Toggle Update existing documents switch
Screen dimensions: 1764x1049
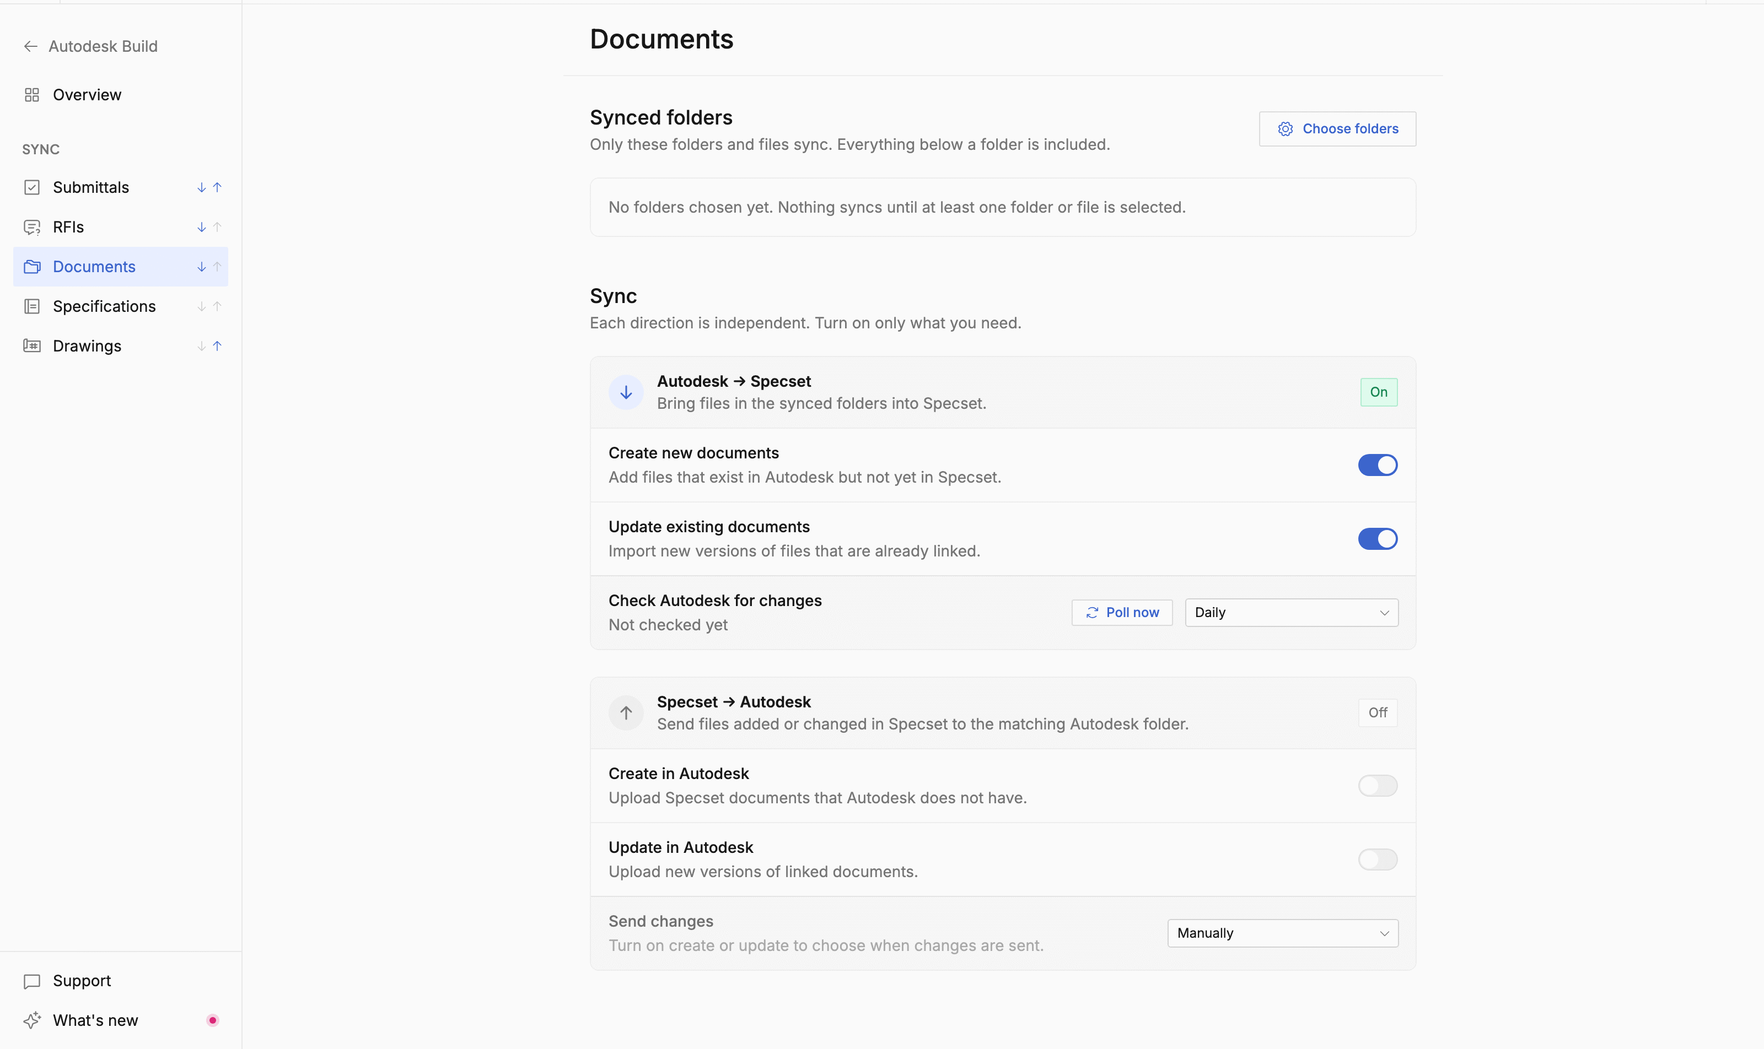click(1377, 539)
